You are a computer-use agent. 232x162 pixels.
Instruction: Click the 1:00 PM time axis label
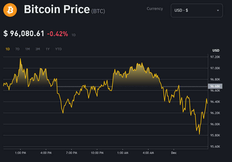[21, 153]
